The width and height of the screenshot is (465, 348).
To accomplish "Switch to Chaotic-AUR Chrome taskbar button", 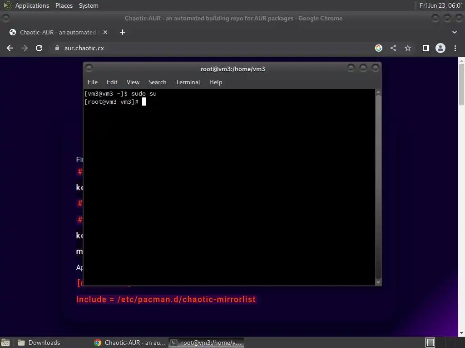I will pyautogui.click(x=130, y=343).
